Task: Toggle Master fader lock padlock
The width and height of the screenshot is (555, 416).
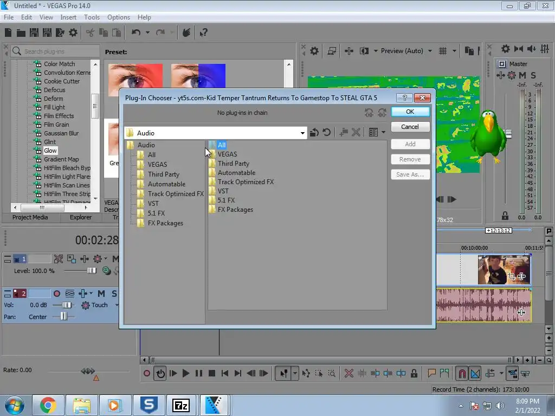Action: tap(505, 216)
